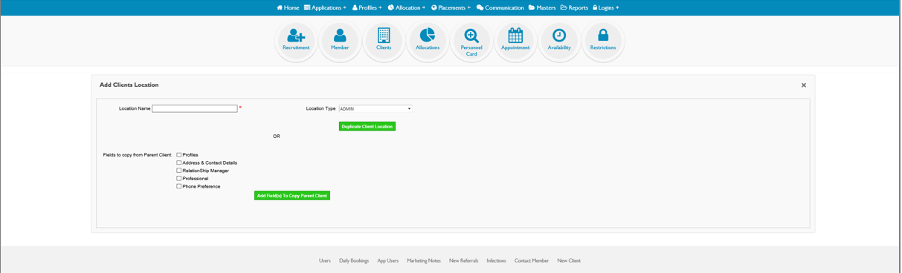The width and height of the screenshot is (902, 273).
Task: Open the Location Type dropdown
Action: coord(376,108)
